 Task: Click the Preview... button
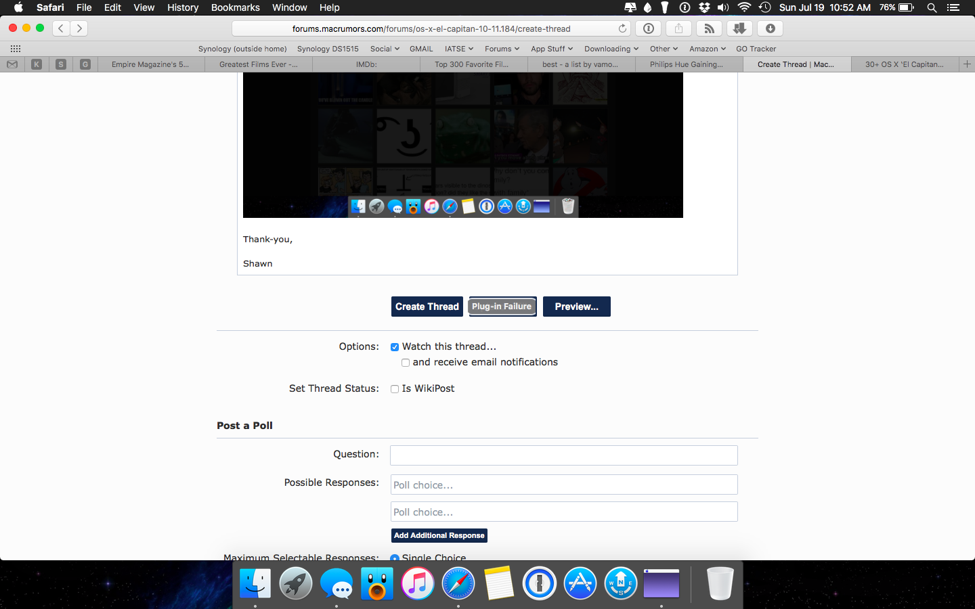point(577,307)
